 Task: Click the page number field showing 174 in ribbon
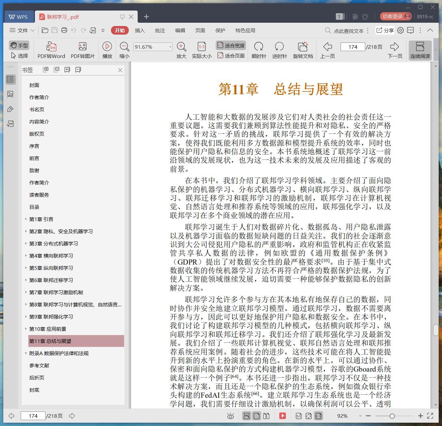click(353, 47)
